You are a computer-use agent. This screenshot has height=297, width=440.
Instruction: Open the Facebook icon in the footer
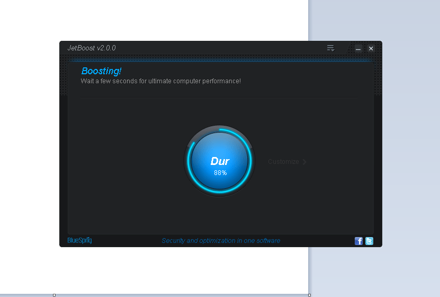click(358, 241)
